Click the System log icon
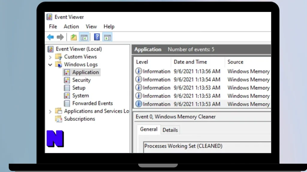The height and width of the screenshot is (172, 307). tap(67, 96)
